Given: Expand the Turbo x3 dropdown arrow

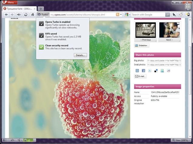Looking at the screenshot, I should [32, 140].
